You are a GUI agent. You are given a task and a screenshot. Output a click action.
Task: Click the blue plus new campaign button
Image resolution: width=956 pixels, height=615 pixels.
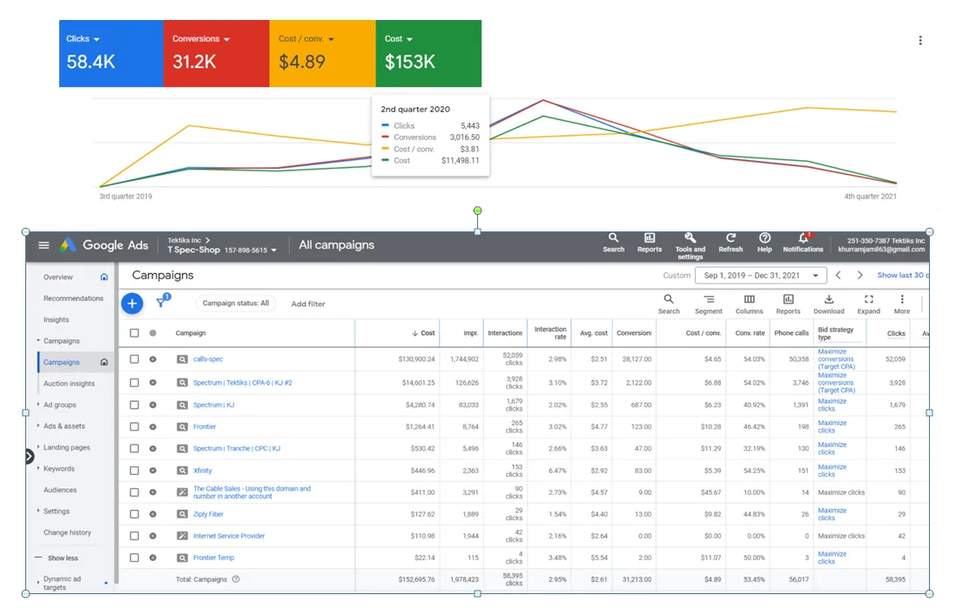pyautogui.click(x=131, y=304)
